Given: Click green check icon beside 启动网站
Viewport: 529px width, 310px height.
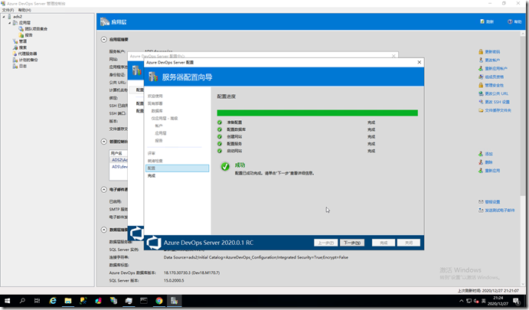Looking at the screenshot, I should pos(220,151).
